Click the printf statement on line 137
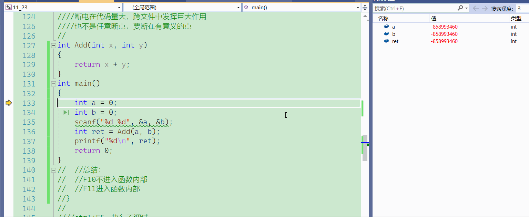529x217 pixels. (x=117, y=141)
